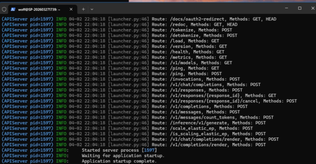316x164 pixels.
Task: Click /v1/responses/{response_id}, on the GET line
Action: coord(206,96)
